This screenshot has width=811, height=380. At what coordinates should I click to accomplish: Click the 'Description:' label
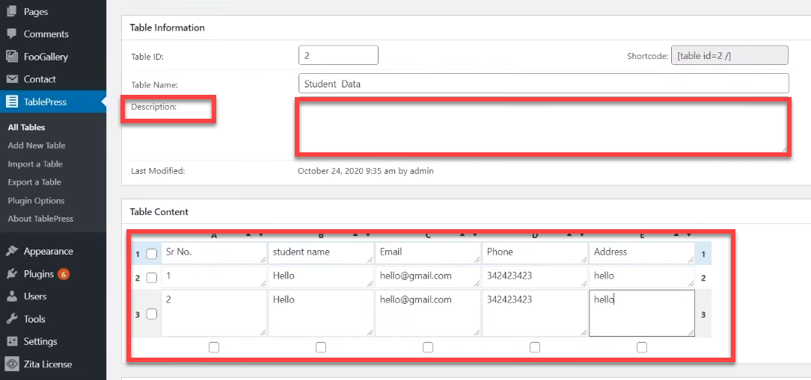154,107
